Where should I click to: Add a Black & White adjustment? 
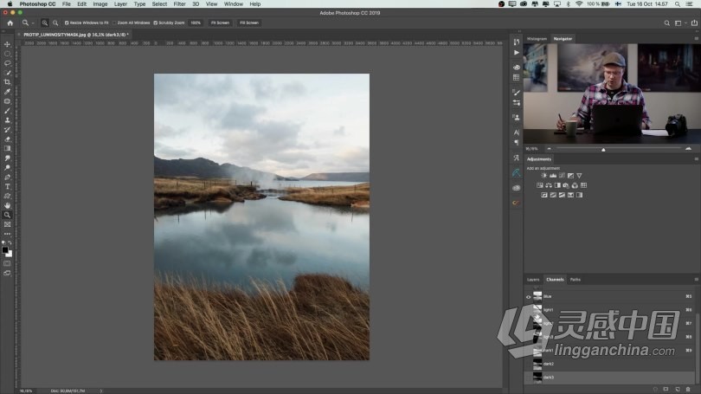point(557,185)
